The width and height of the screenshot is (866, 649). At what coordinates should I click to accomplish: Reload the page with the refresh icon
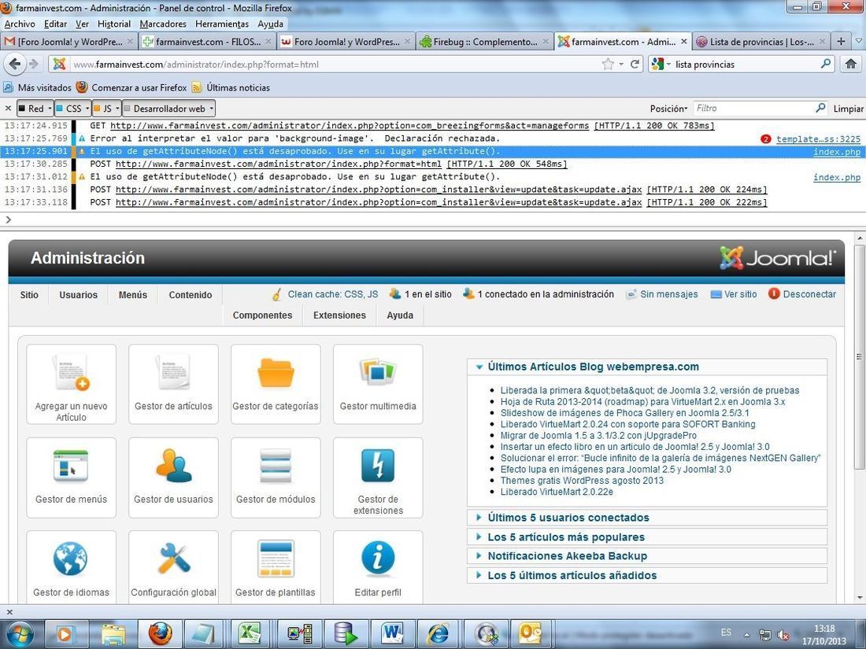[635, 64]
